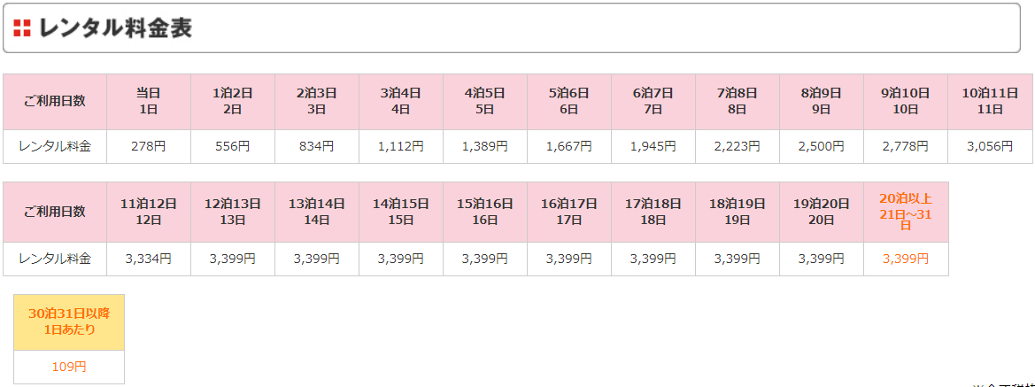Select the 3,334円 price cell
This screenshot has width=1035, height=387.
click(x=149, y=259)
